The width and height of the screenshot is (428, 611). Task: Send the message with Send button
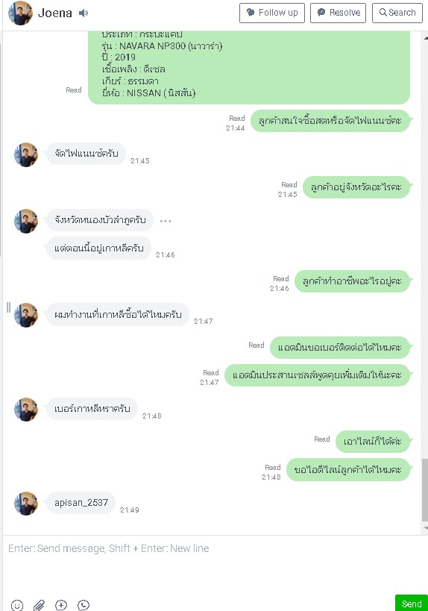pos(412,604)
